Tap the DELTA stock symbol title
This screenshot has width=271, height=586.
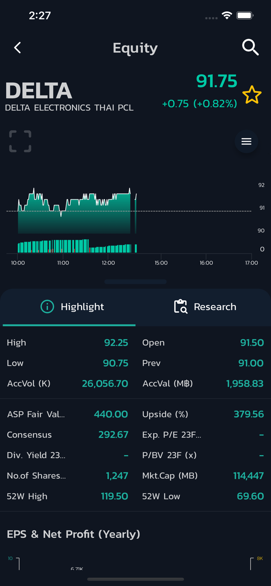click(x=38, y=91)
